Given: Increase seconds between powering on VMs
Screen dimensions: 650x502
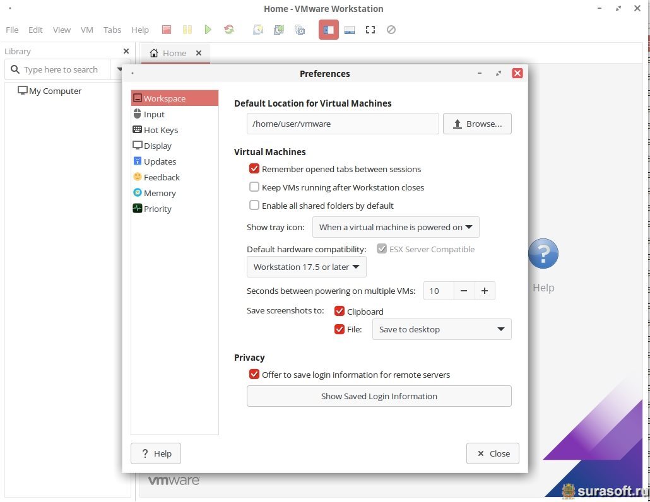Looking at the screenshot, I should pos(485,291).
